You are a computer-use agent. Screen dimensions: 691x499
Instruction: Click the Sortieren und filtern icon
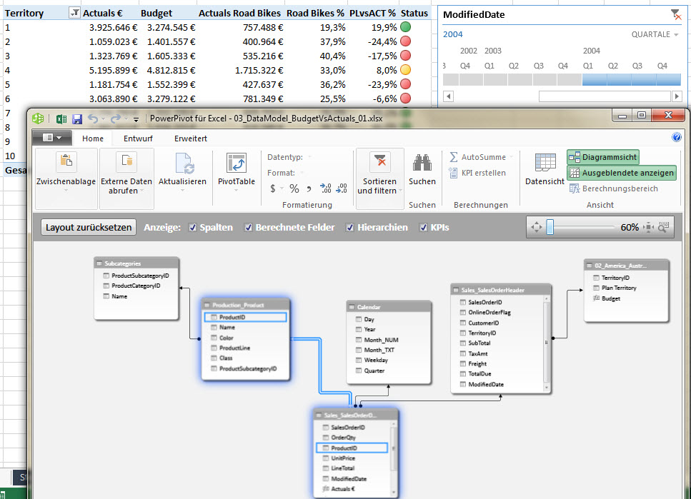[x=379, y=162]
